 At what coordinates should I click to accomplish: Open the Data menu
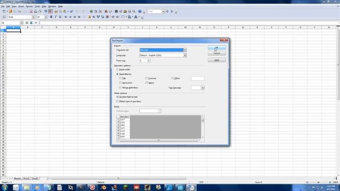pyautogui.click(x=44, y=6)
